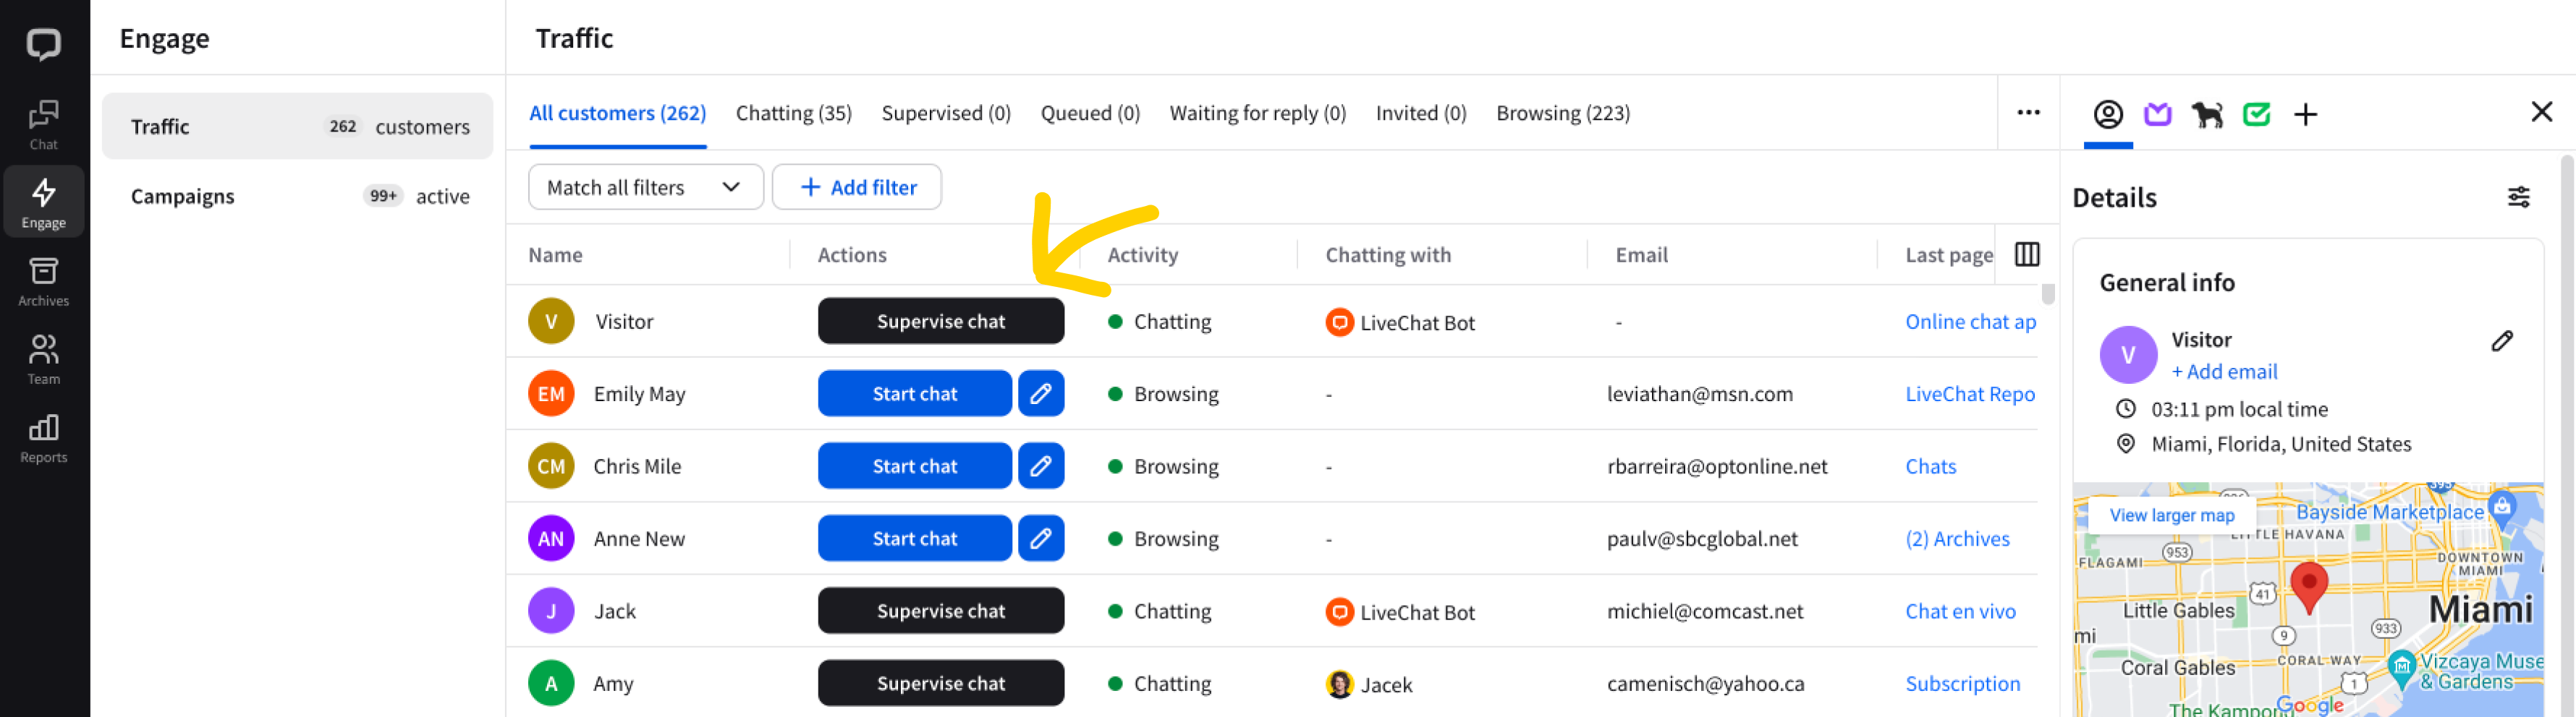2576x717 pixels.
Task: Click Chris Mile's CM avatar
Action: pyautogui.click(x=551, y=465)
